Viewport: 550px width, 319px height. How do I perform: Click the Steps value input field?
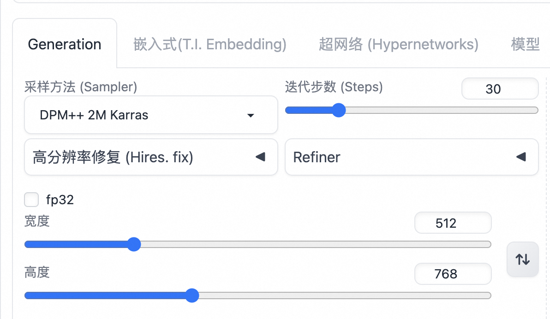(500, 89)
